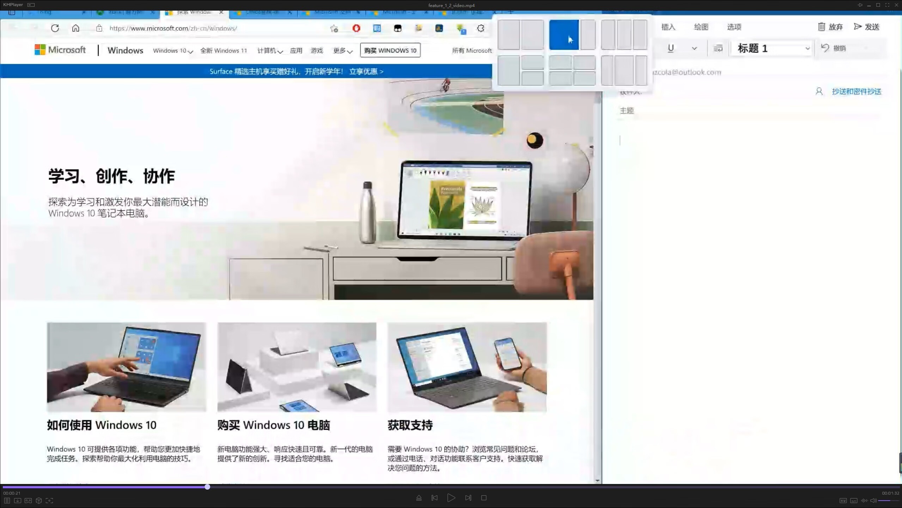Click the dark chart extension icon
The image size is (902, 508).
click(439, 28)
